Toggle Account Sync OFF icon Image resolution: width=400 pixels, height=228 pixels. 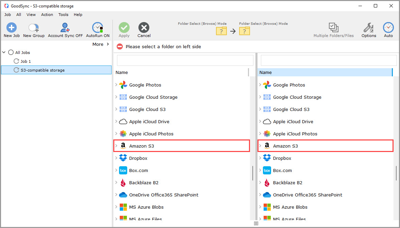point(65,27)
